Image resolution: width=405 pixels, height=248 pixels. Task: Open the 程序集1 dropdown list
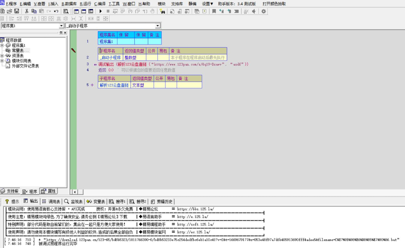[61, 26]
